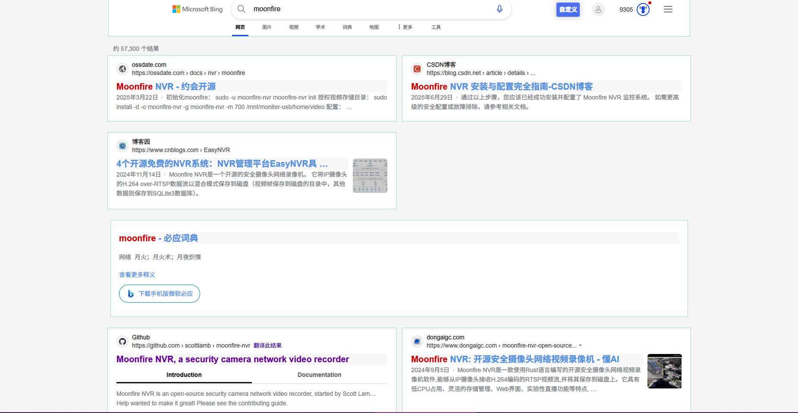Select the Documentation tab in Github result
The image size is (798, 413).
coord(319,375)
